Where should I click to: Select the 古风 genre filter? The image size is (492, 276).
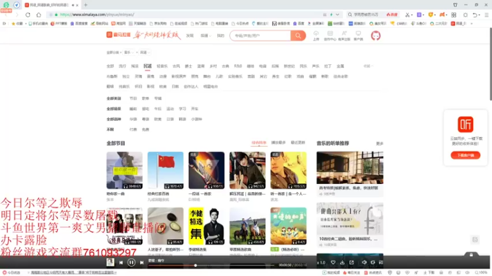tap(176, 66)
